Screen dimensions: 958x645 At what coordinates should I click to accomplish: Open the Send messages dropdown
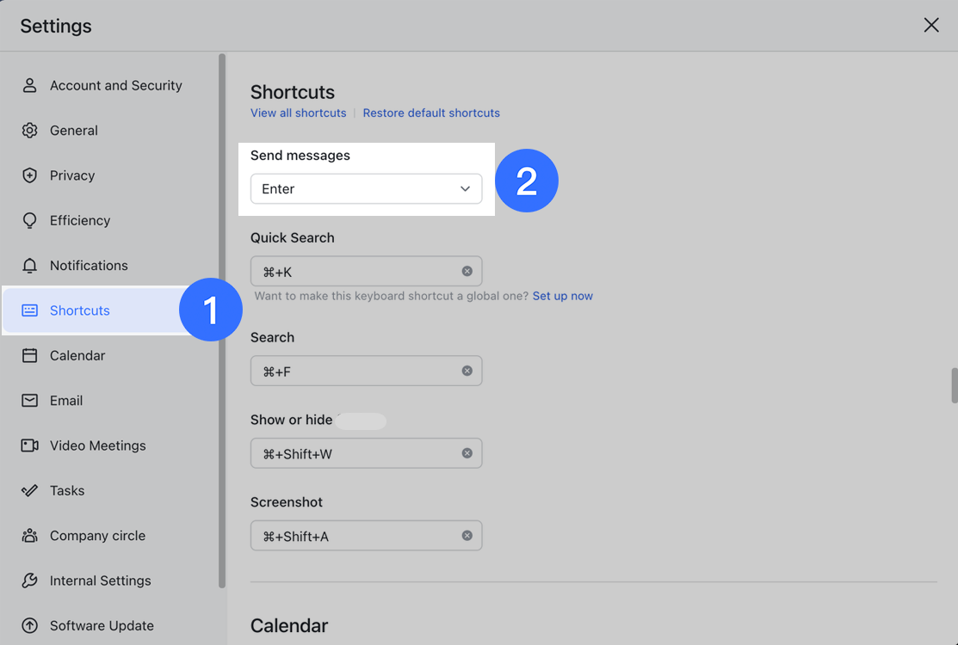pyautogui.click(x=366, y=189)
